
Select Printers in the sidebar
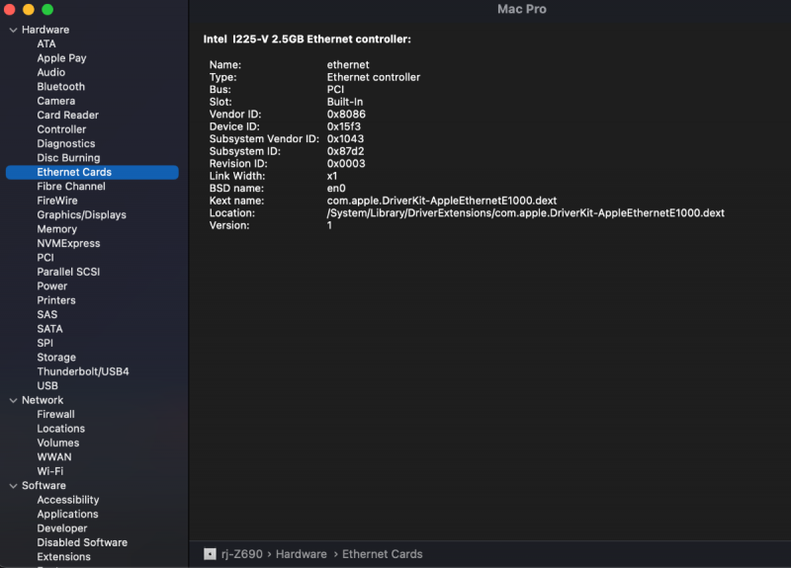coord(56,300)
